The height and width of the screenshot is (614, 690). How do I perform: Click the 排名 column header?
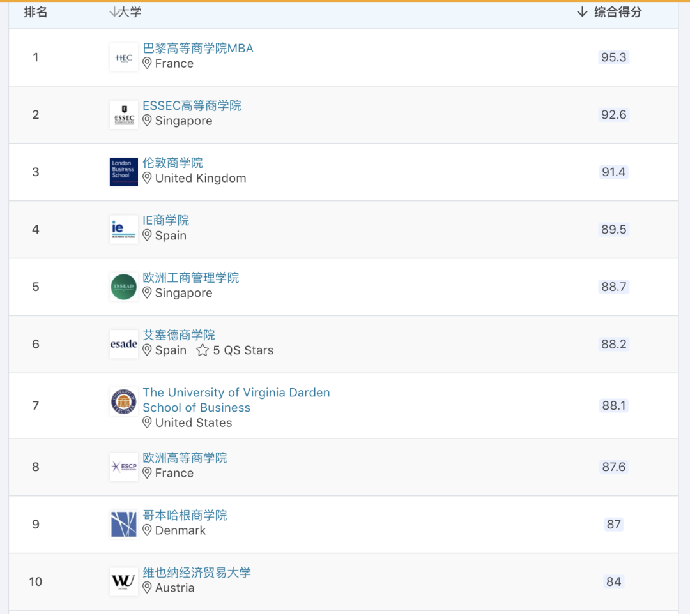tap(36, 12)
